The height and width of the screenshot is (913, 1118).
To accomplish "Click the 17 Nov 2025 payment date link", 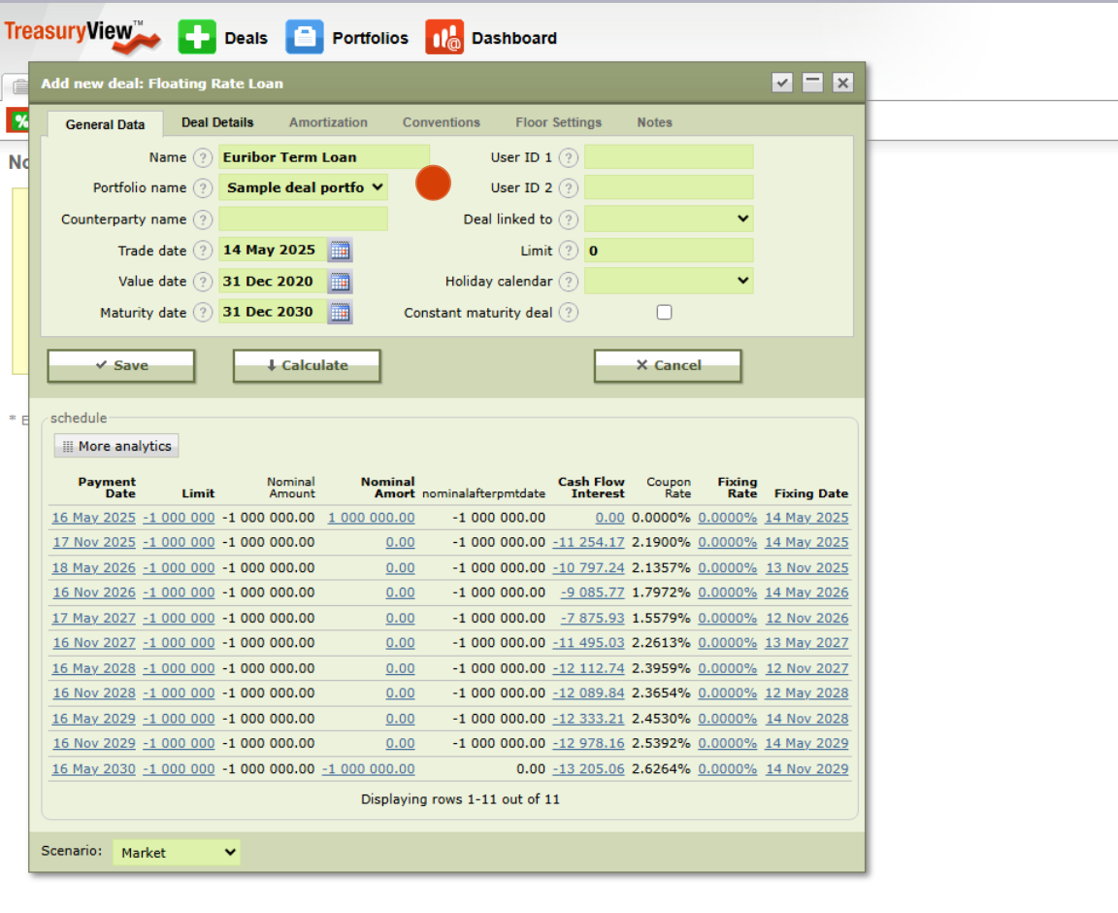I will 93,543.
